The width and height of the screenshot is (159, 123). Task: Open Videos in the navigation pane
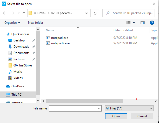(18, 78)
